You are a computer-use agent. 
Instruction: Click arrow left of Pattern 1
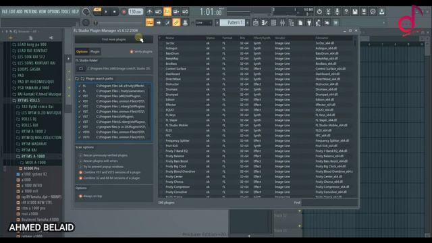[x=217, y=22]
